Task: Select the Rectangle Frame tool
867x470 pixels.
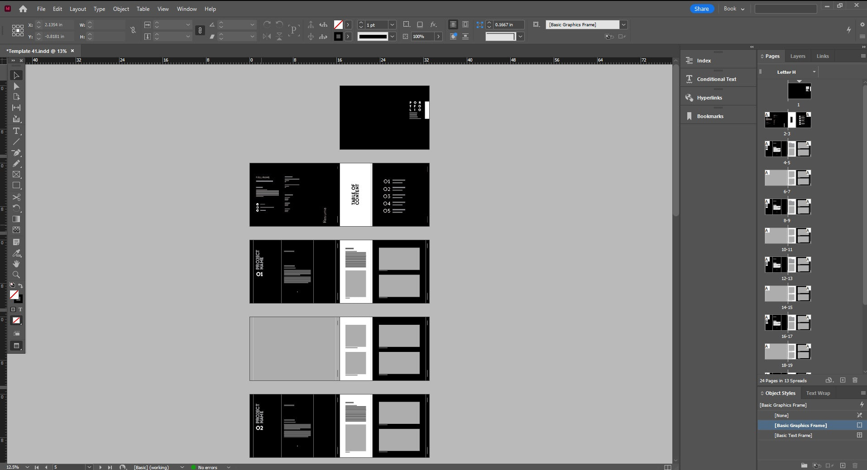Action: tap(16, 175)
